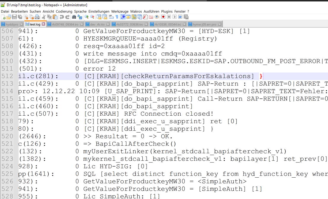The image size is (328, 199).
Task: Click the Redo arrow icon
Action: (x=67, y=17)
